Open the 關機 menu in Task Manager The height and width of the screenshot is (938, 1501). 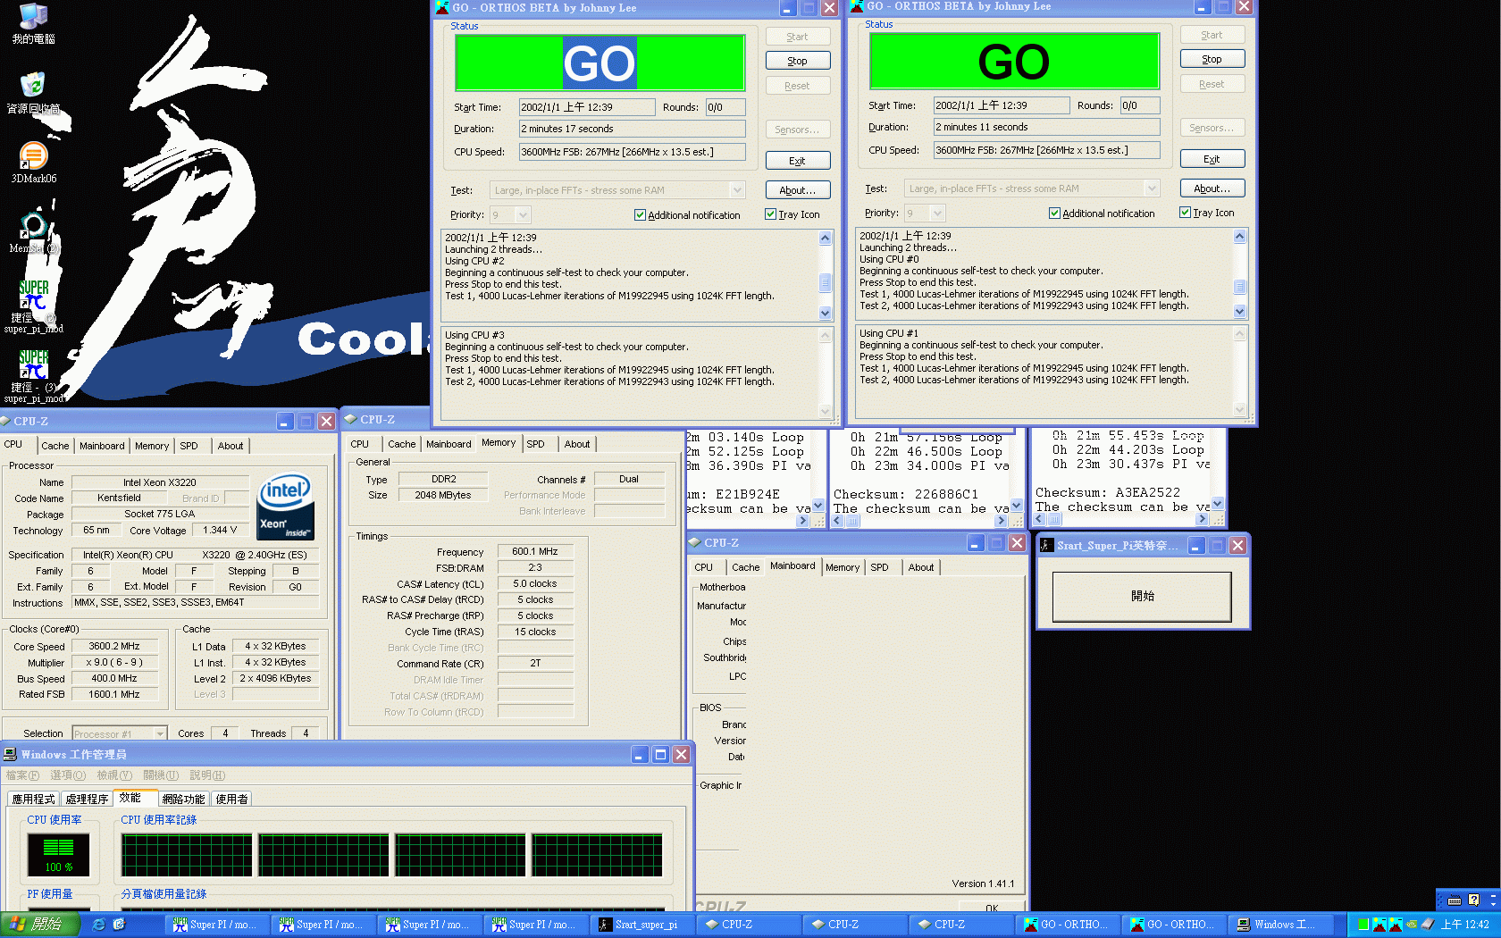(161, 775)
